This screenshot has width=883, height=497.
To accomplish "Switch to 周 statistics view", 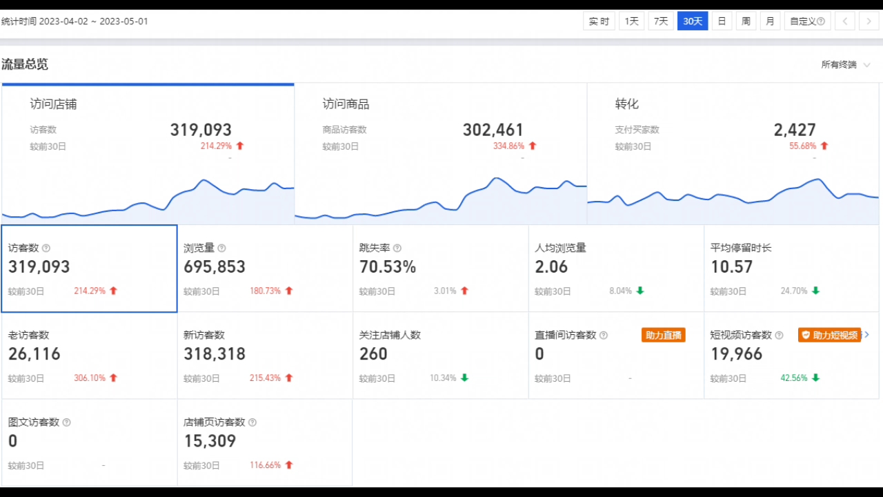I will pos(746,21).
